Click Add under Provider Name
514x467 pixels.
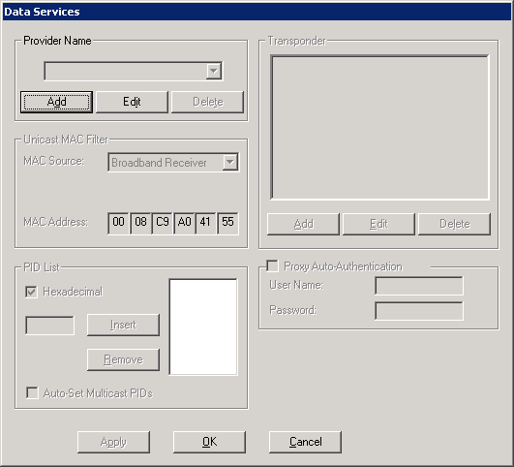click(x=56, y=102)
